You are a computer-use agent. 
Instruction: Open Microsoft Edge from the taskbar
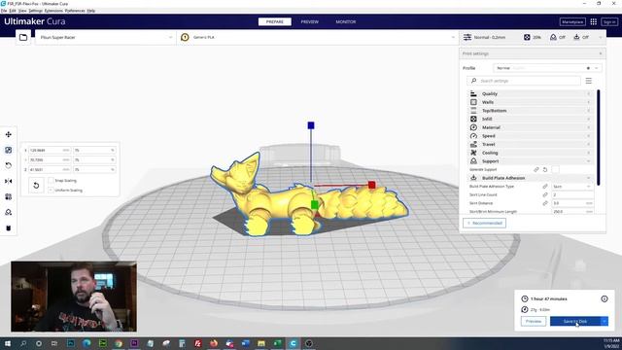coord(86,343)
